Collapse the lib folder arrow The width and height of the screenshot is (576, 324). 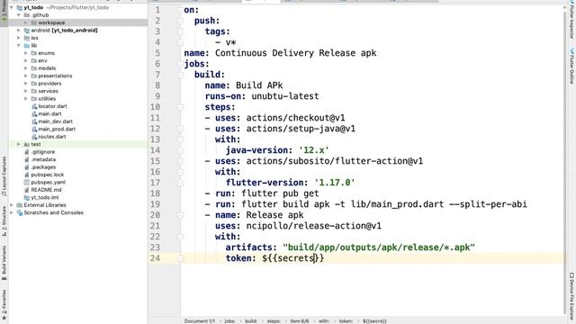19,46
